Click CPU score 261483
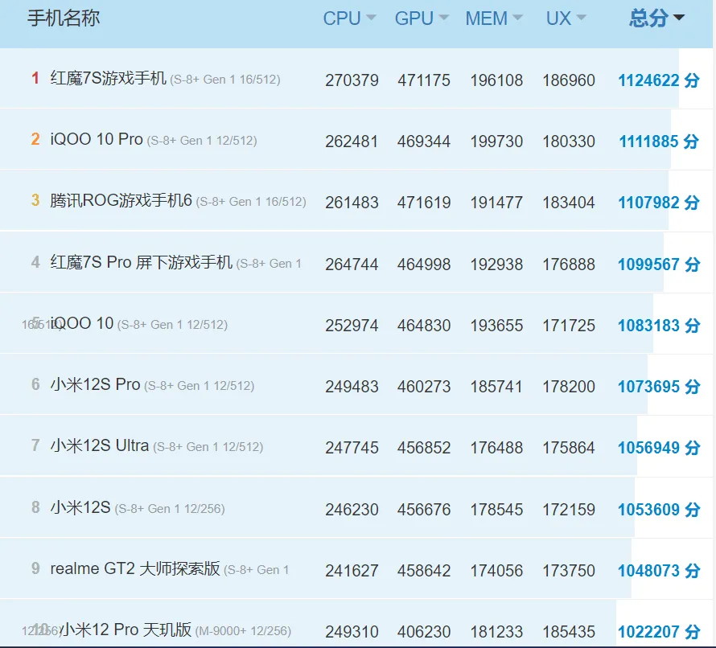Viewport: 716px width, 648px height. point(352,203)
